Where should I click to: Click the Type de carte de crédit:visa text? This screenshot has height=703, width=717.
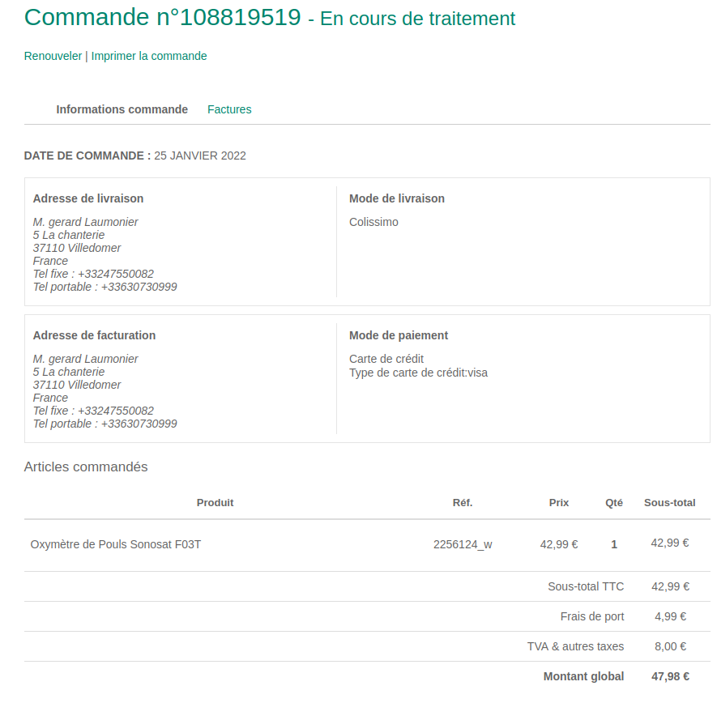(418, 373)
